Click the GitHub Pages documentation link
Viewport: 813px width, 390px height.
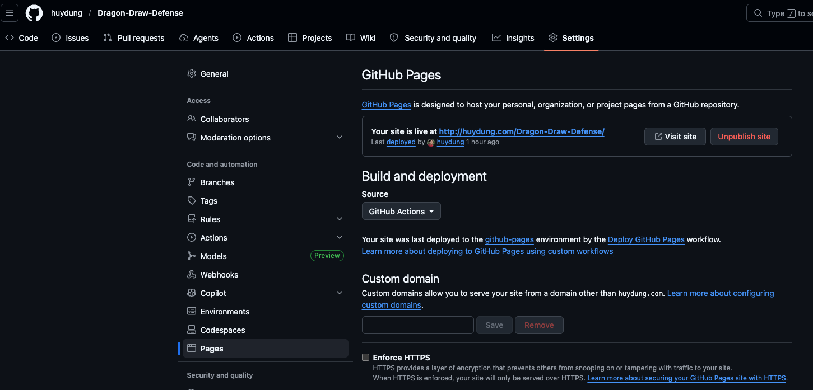pyautogui.click(x=387, y=105)
